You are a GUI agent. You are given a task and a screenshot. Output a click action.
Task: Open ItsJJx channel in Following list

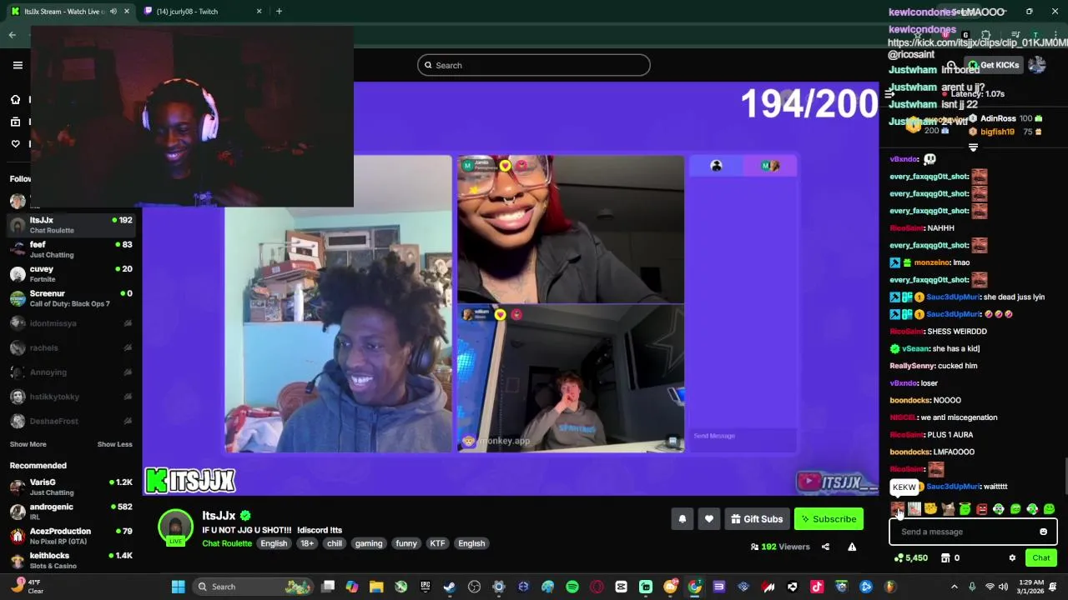tap(71, 225)
